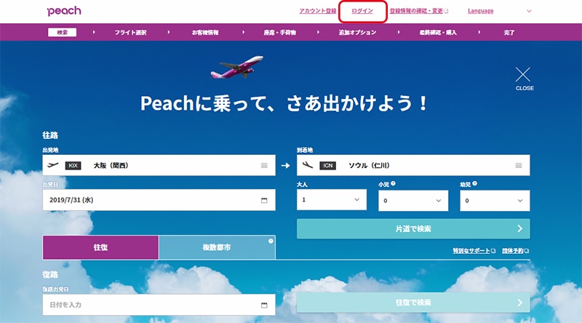Click the peach logo

(x=64, y=11)
